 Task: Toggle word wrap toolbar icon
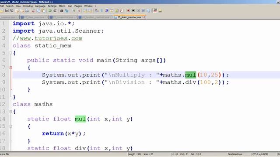pyautogui.click(x=97, y=10)
